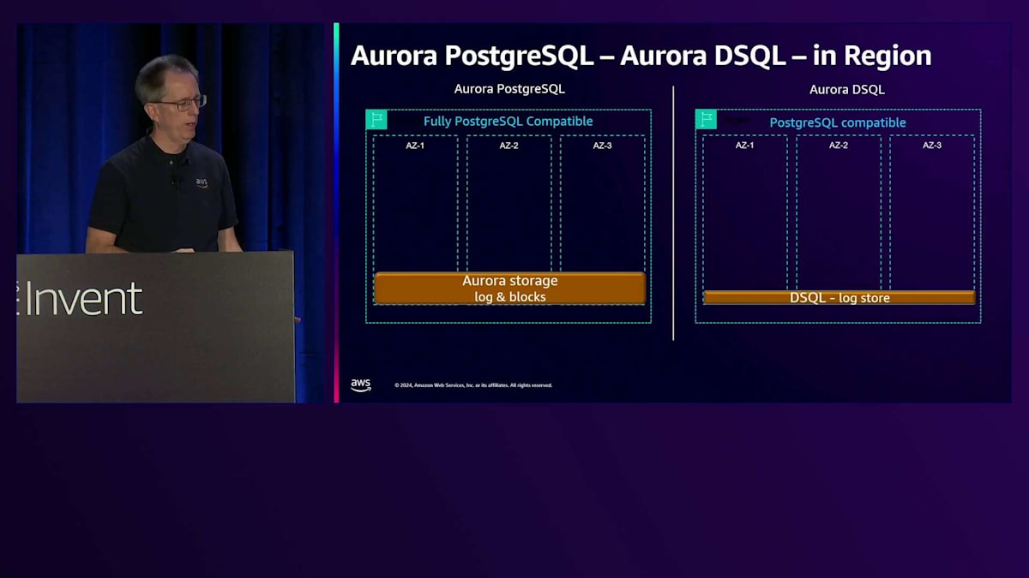Screen dimensions: 1029x578
Task: Select AZ-2 label in Aurora DSQL diagram
Action: pos(839,146)
